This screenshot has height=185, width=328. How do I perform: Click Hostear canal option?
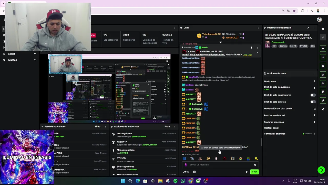271,128
